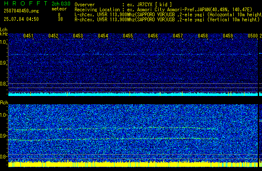The width and height of the screenshot is (262, 171).
Task: Click the 0457 time marker
Action: pos(178,36)
